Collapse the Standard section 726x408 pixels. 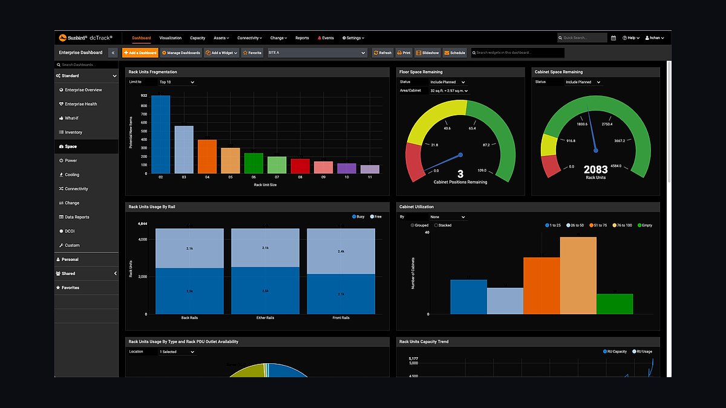[87, 76]
